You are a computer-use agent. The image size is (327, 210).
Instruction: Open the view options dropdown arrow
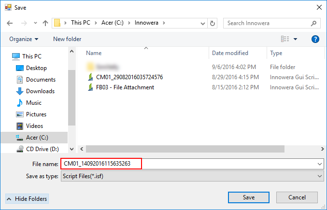coord(296,39)
